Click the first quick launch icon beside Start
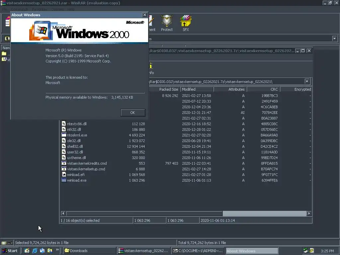 point(27,251)
